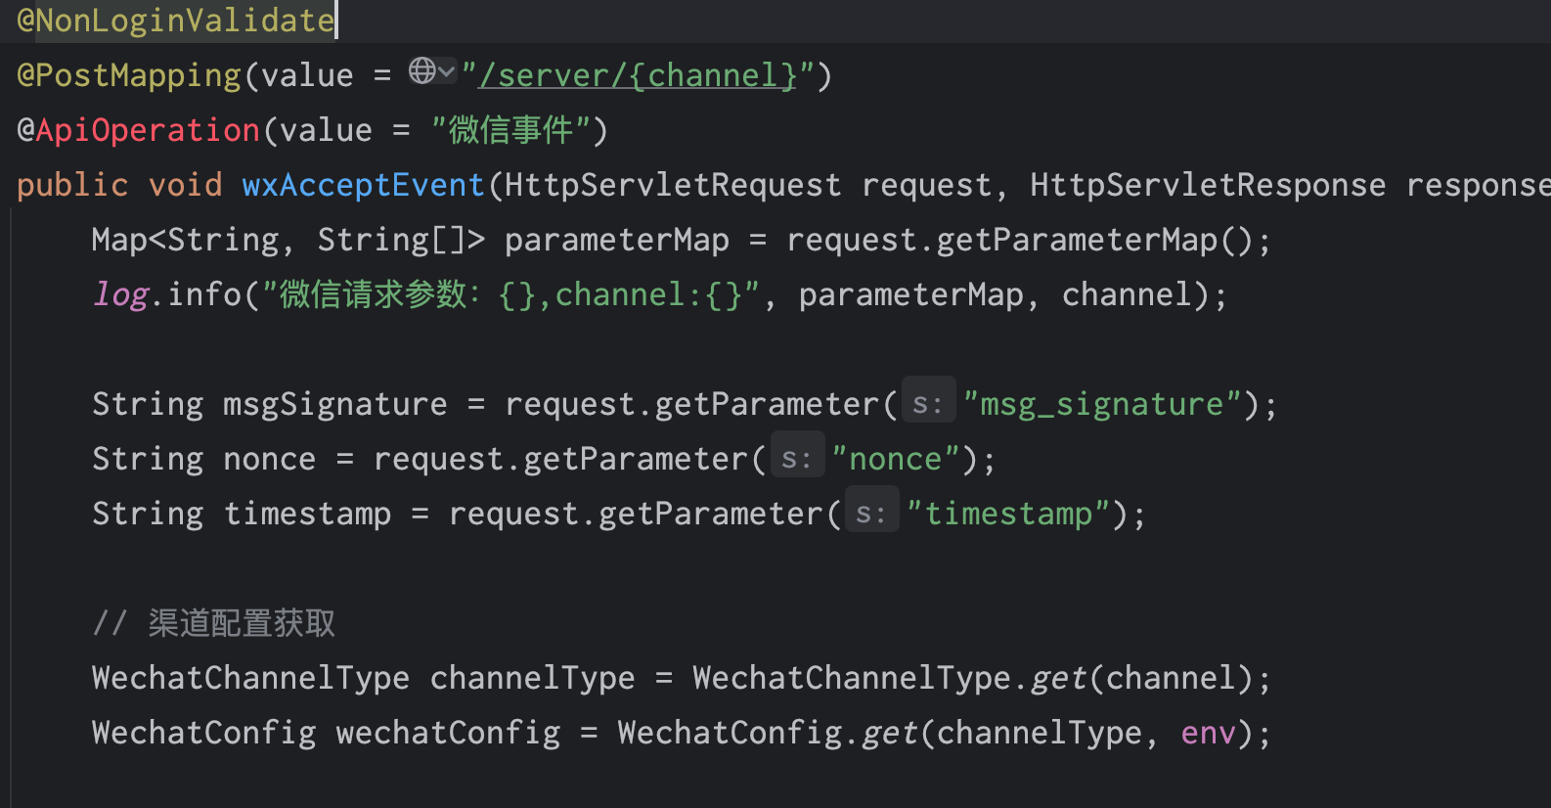Click the @PostMapping annotation
The height and width of the screenshot is (808, 1551).
coord(129,75)
